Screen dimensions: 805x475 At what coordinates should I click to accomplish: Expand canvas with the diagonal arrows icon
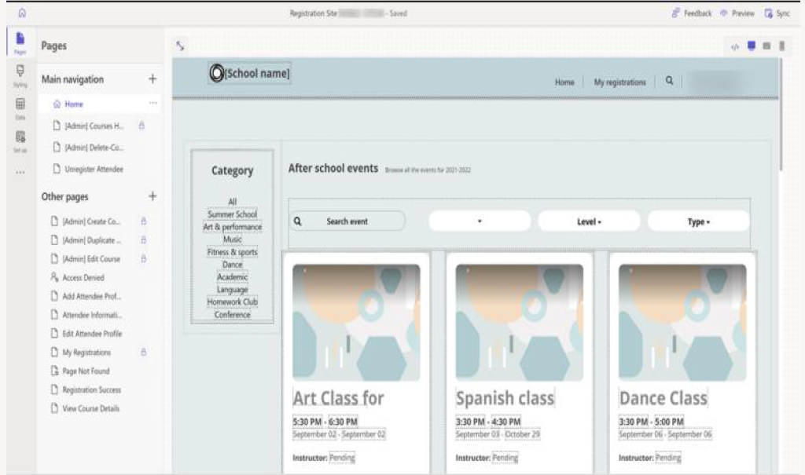click(180, 46)
